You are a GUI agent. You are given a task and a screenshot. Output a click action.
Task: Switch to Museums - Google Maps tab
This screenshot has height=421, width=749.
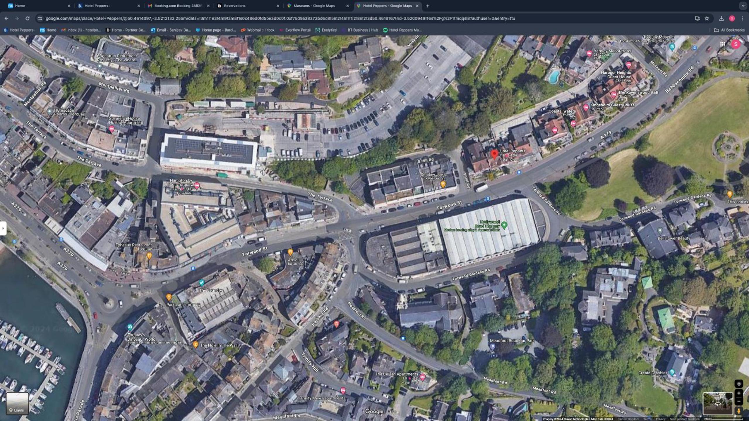(x=314, y=6)
